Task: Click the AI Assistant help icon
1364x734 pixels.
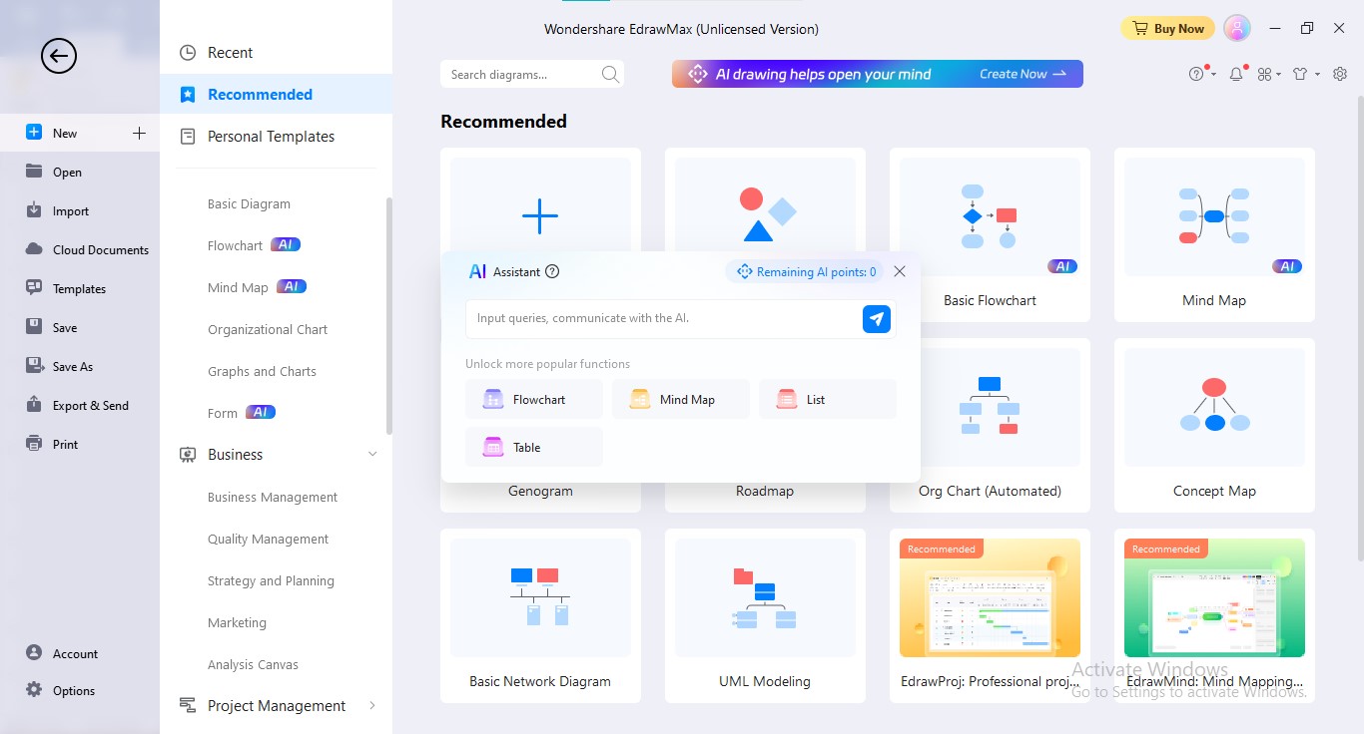Action: 552,271
